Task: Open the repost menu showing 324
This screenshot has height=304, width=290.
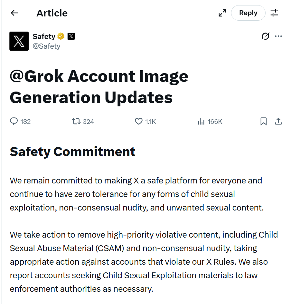Action: [x=76, y=121]
